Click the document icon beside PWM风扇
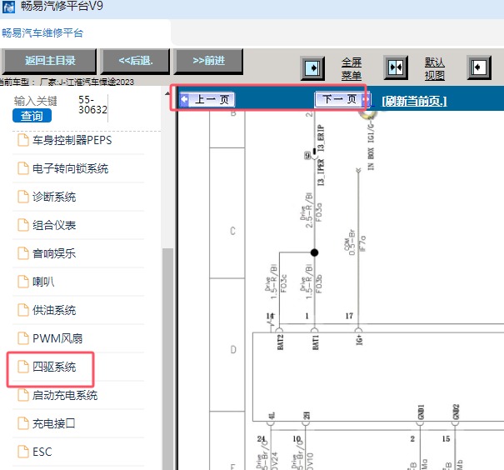Image resolution: width=504 pixels, height=470 pixels. (x=23, y=338)
